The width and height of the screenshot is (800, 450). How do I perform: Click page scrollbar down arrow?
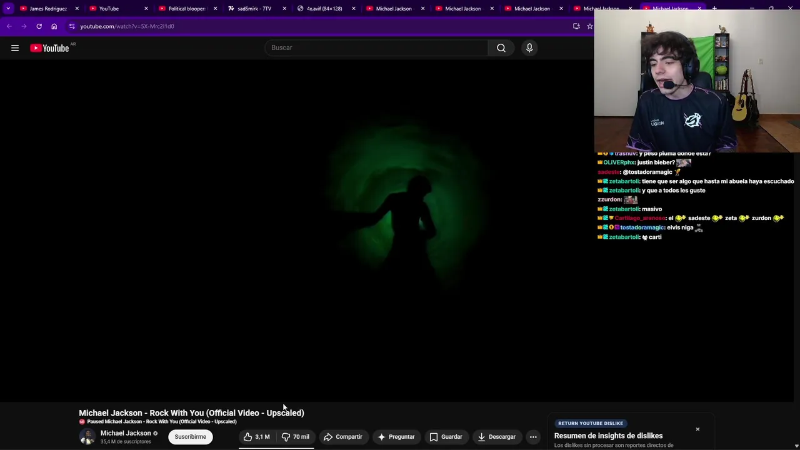coord(796,446)
